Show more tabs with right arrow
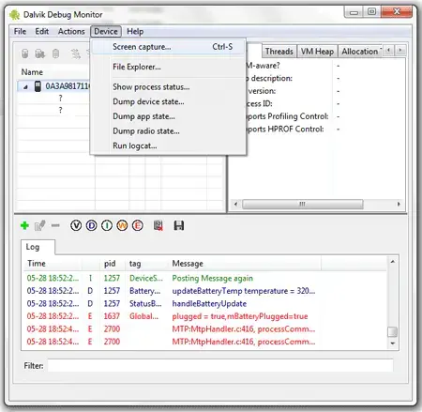 click(x=400, y=50)
